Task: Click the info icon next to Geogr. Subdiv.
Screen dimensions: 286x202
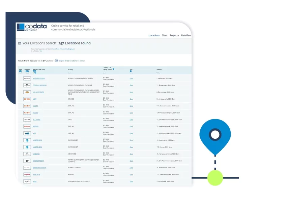Action: pyautogui.click(x=113, y=69)
